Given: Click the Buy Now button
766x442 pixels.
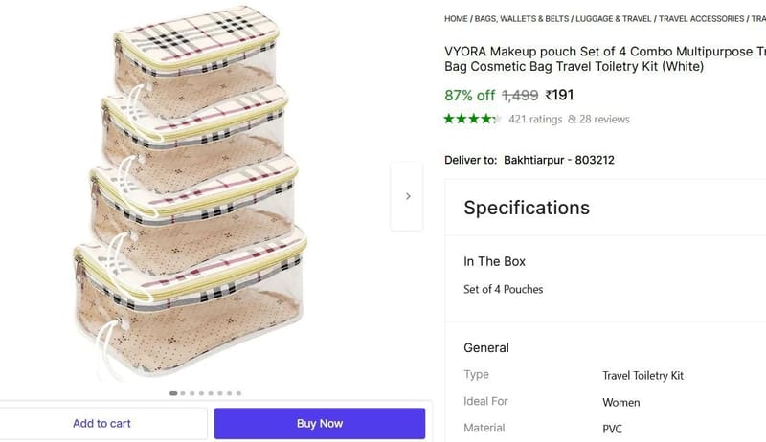Looking at the screenshot, I should (320, 423).
